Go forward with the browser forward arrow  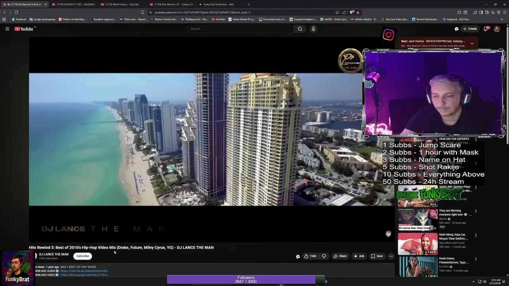coord(10,12)
